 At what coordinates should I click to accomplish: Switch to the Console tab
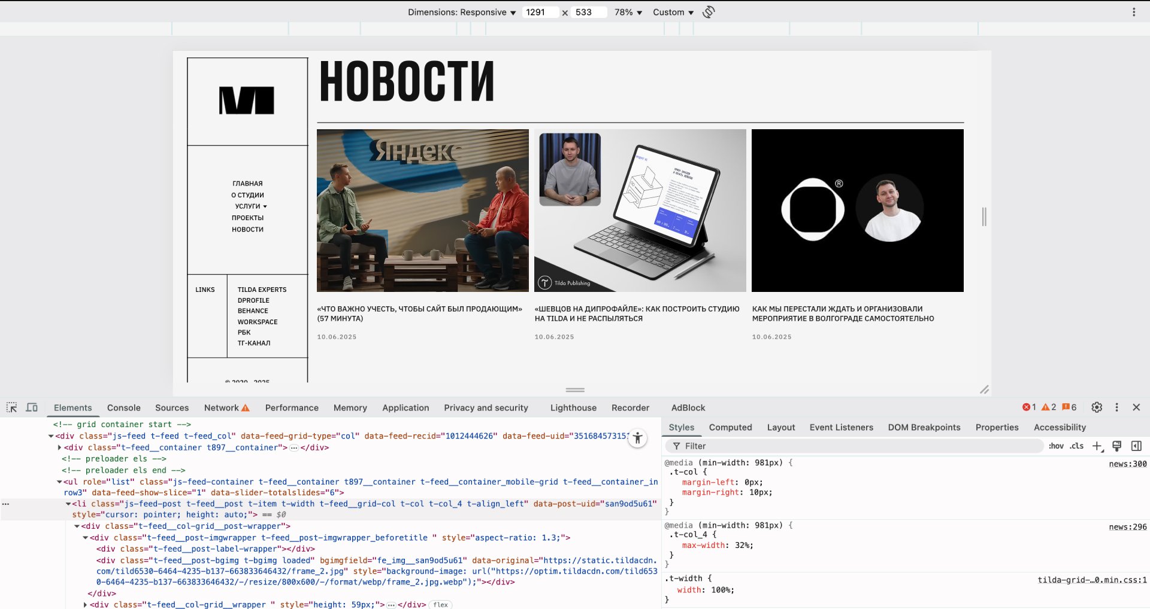123,408
